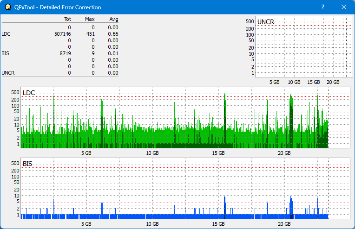This screenshot has height=229, width=355.
Task: Click the Tot column header
Action: [67, 19]
